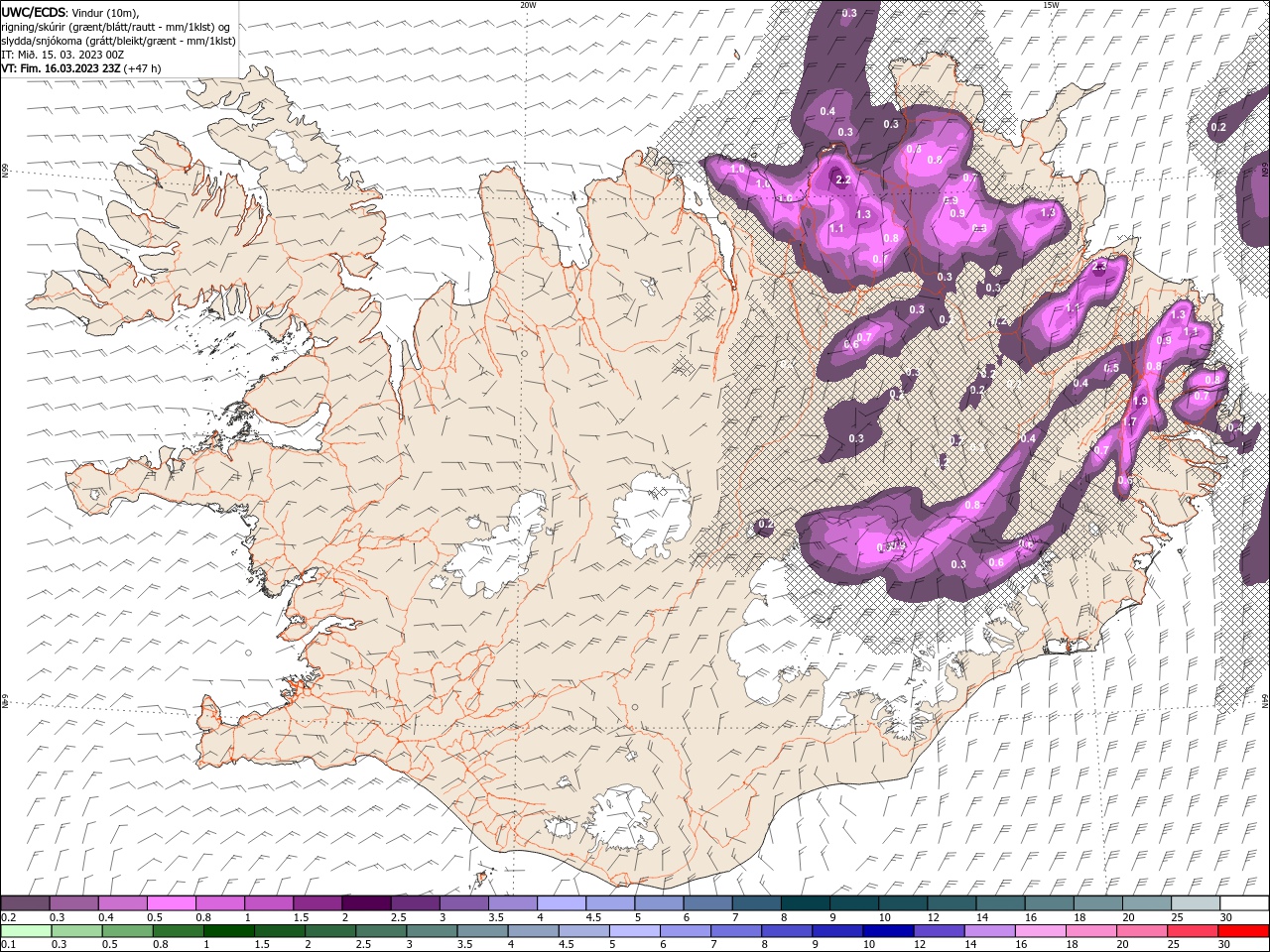Click the '(+47 h)' forecast offset text
The width and height of the screenshot is (1270, 952).
(x=142, y=68)
